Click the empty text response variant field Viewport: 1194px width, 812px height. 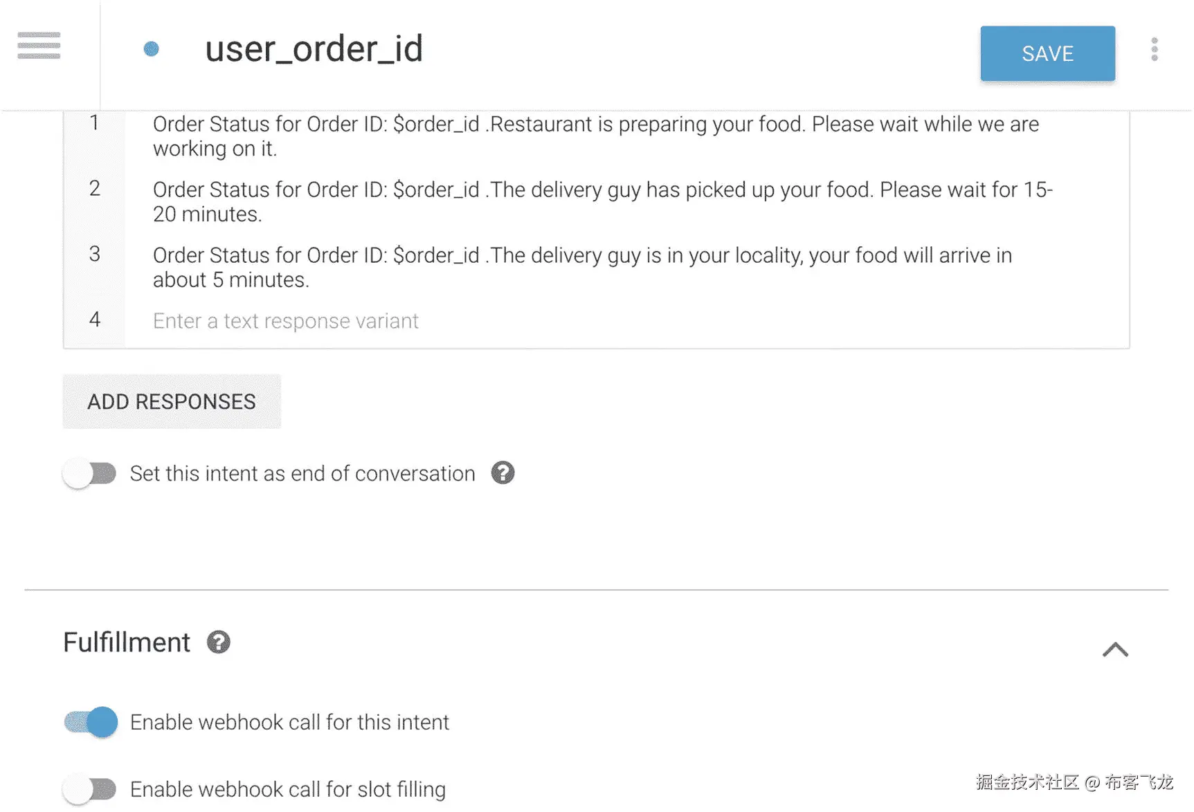pos(286,321)
